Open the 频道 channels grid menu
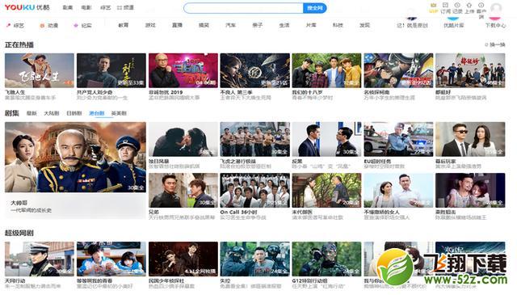Image resolution: width=517 pixels, height=295 pixels. (125, 7)
